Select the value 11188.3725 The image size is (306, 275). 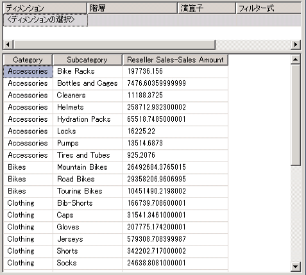click(x=176, y=96)
